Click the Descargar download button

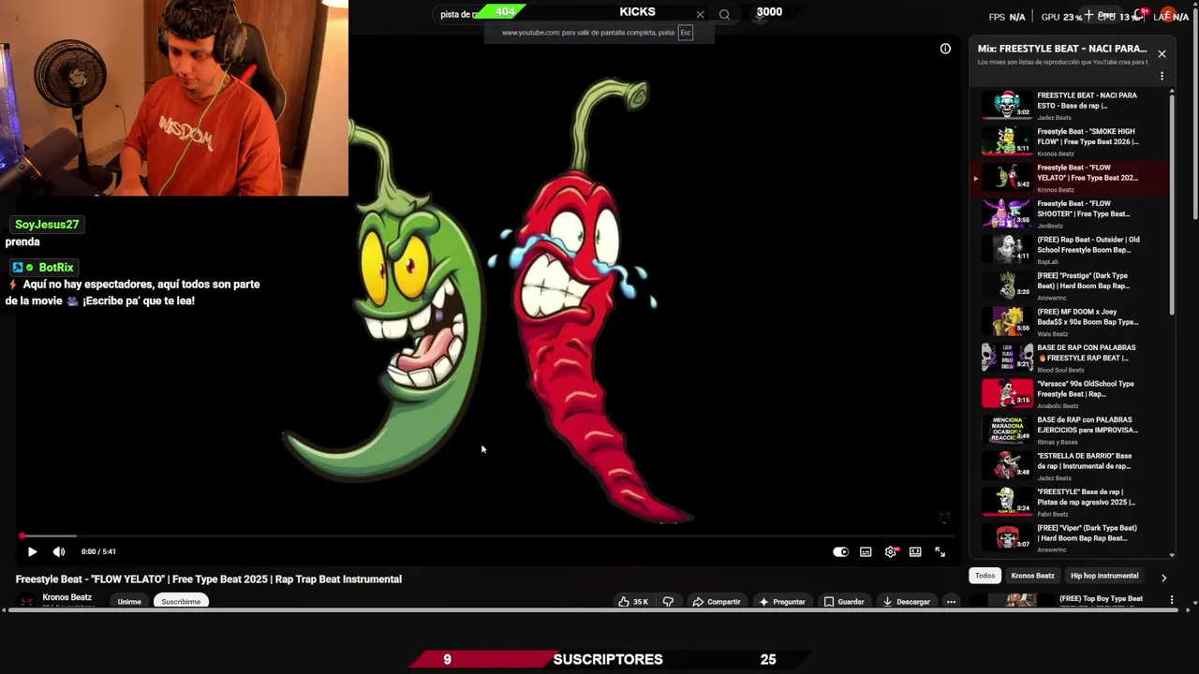point(906,602)
